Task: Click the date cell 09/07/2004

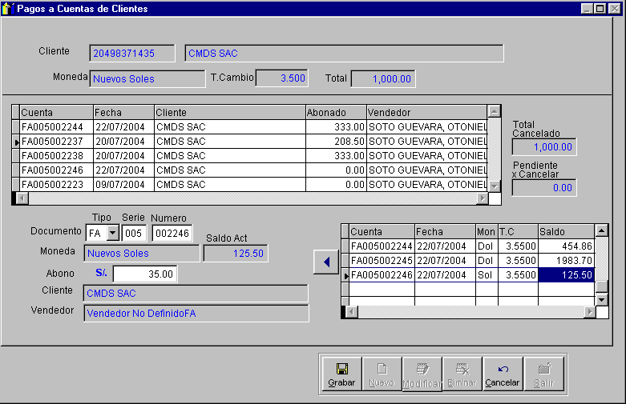Action: click(x=123, y=185)
